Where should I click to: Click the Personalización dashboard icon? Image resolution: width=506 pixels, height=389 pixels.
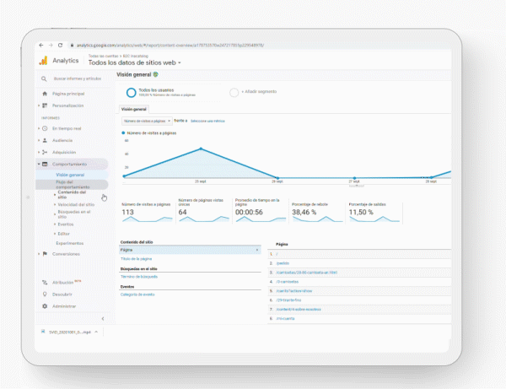(x=45, y=105)
